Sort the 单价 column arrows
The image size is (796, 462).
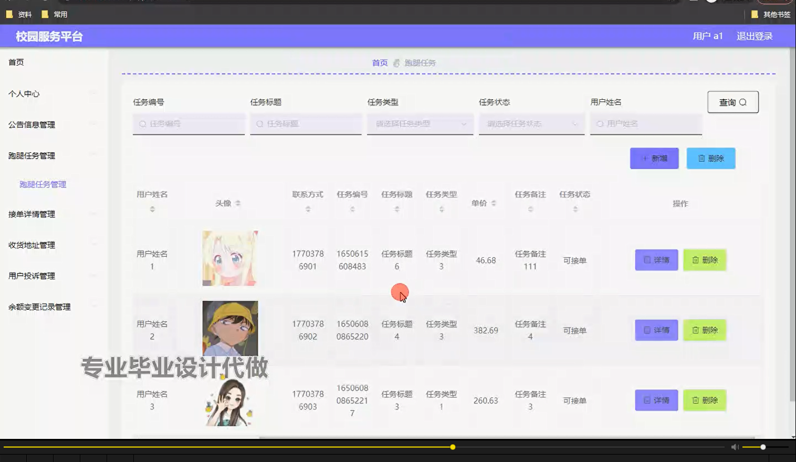point(494,203)
